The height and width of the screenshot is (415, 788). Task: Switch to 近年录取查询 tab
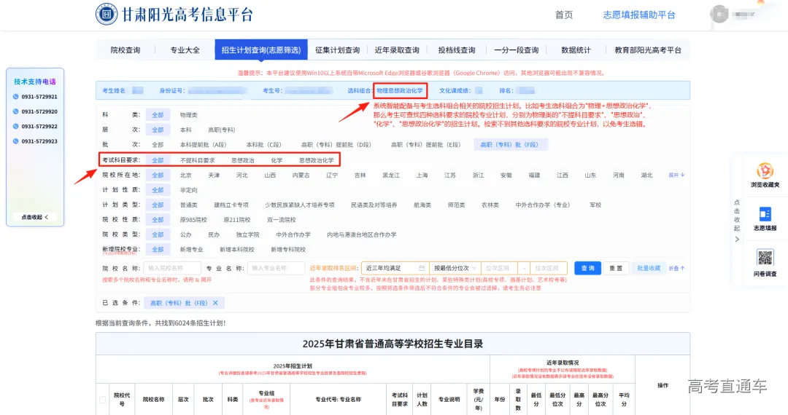pyautogui.click(x=396, y=50)
